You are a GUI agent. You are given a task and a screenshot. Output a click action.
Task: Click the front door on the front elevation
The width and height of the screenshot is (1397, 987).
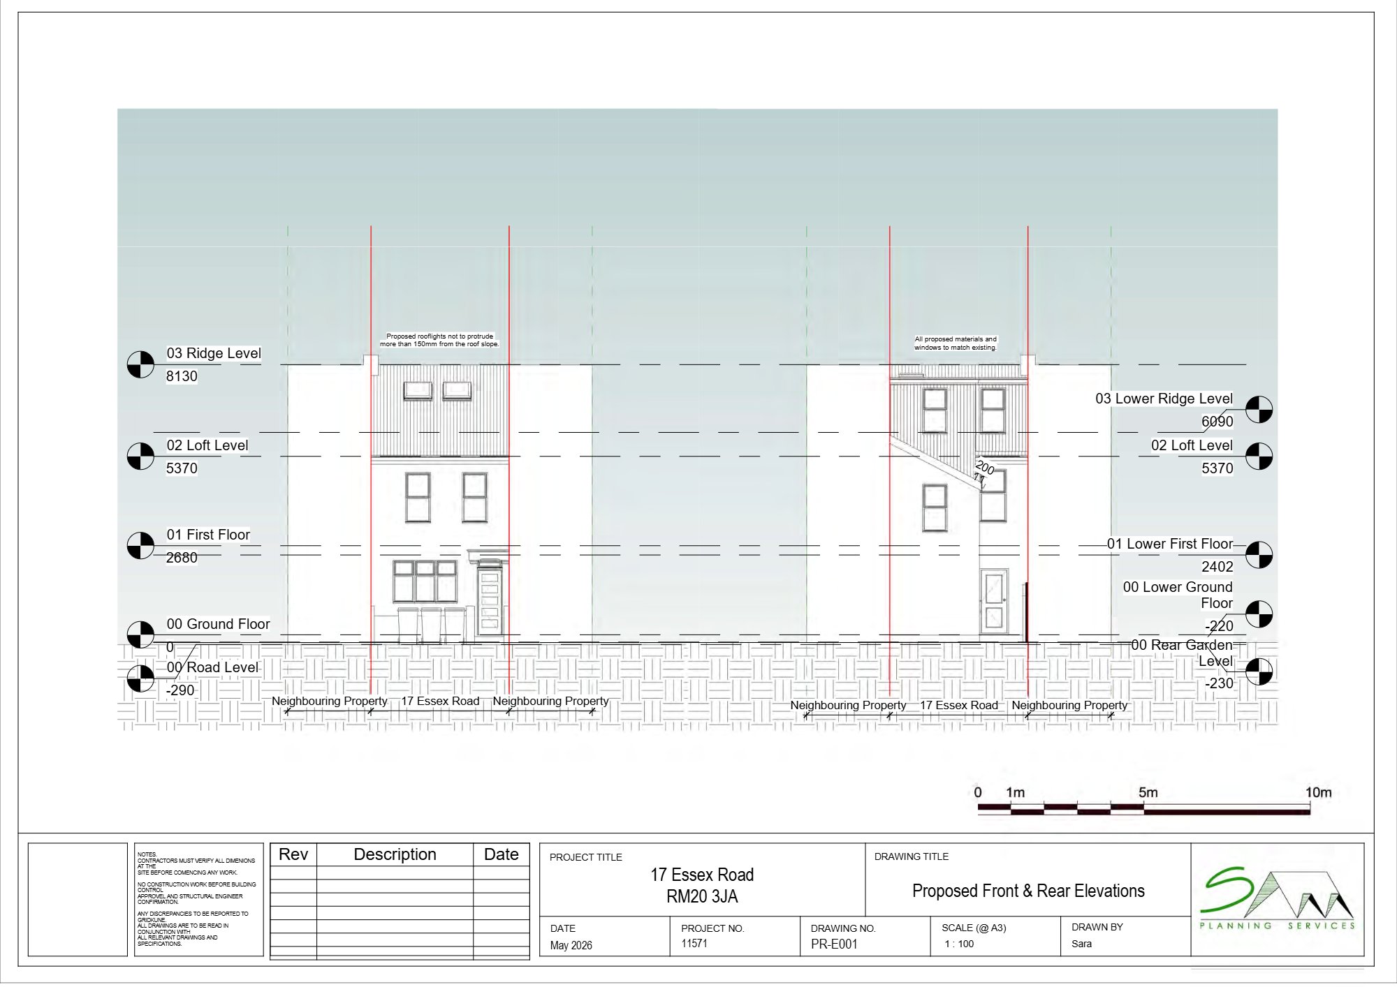(490, 602)
